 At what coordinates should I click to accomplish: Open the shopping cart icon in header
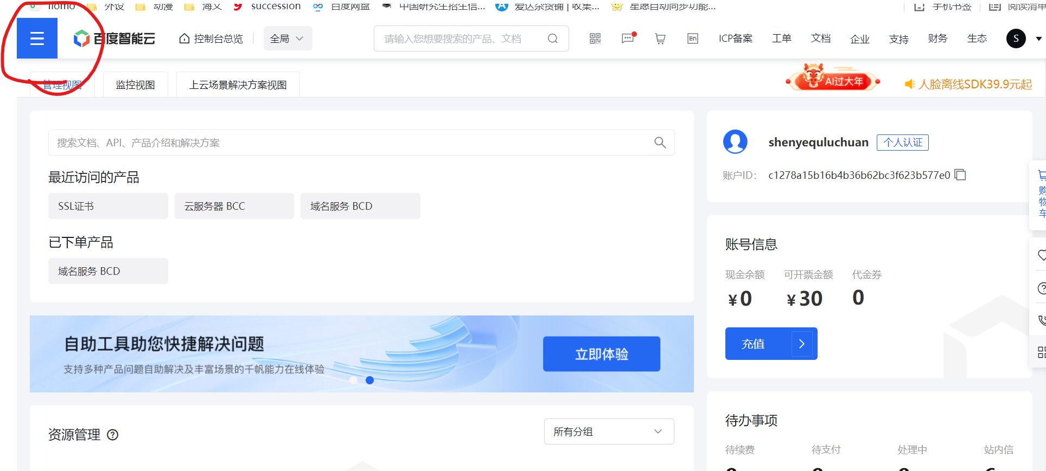660,38
